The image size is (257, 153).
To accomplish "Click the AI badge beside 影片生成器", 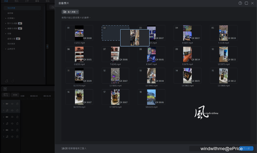I will (20, 24).
